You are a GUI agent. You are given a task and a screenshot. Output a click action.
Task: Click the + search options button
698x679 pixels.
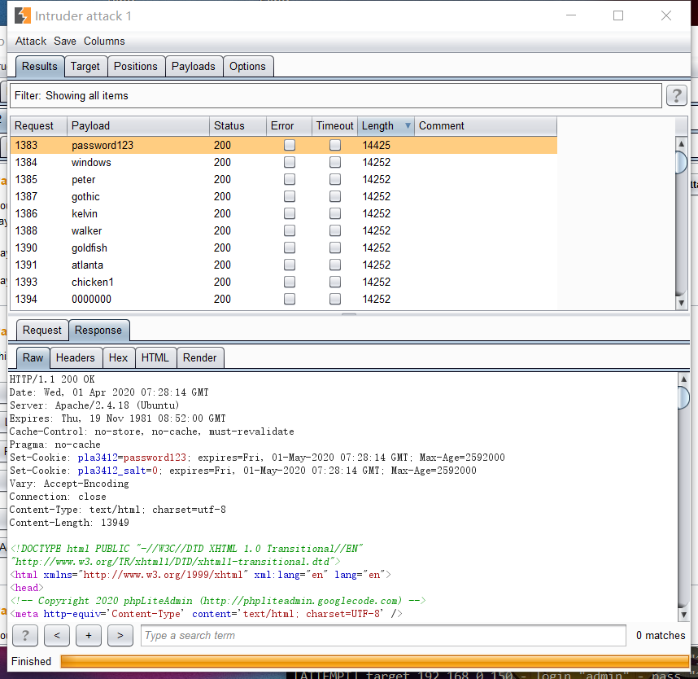89,635
